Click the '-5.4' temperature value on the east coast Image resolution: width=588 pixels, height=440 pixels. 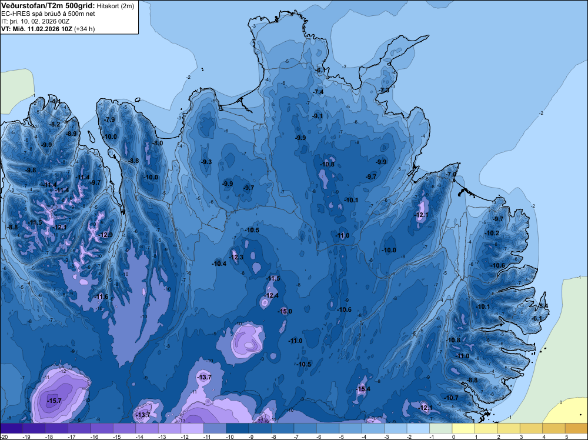pos(543,306)
